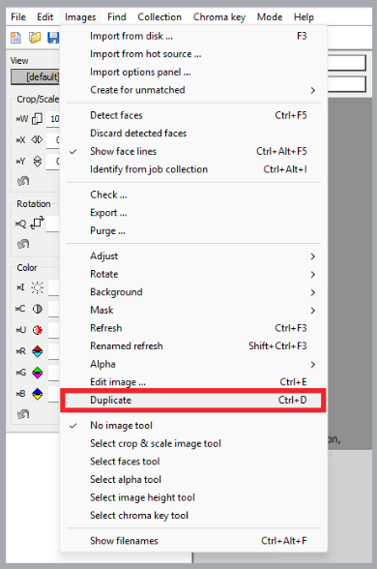The height and width of the screenshot is (569, 377).
Task: Click the save floppy disk icon
Action: [53, 38]
